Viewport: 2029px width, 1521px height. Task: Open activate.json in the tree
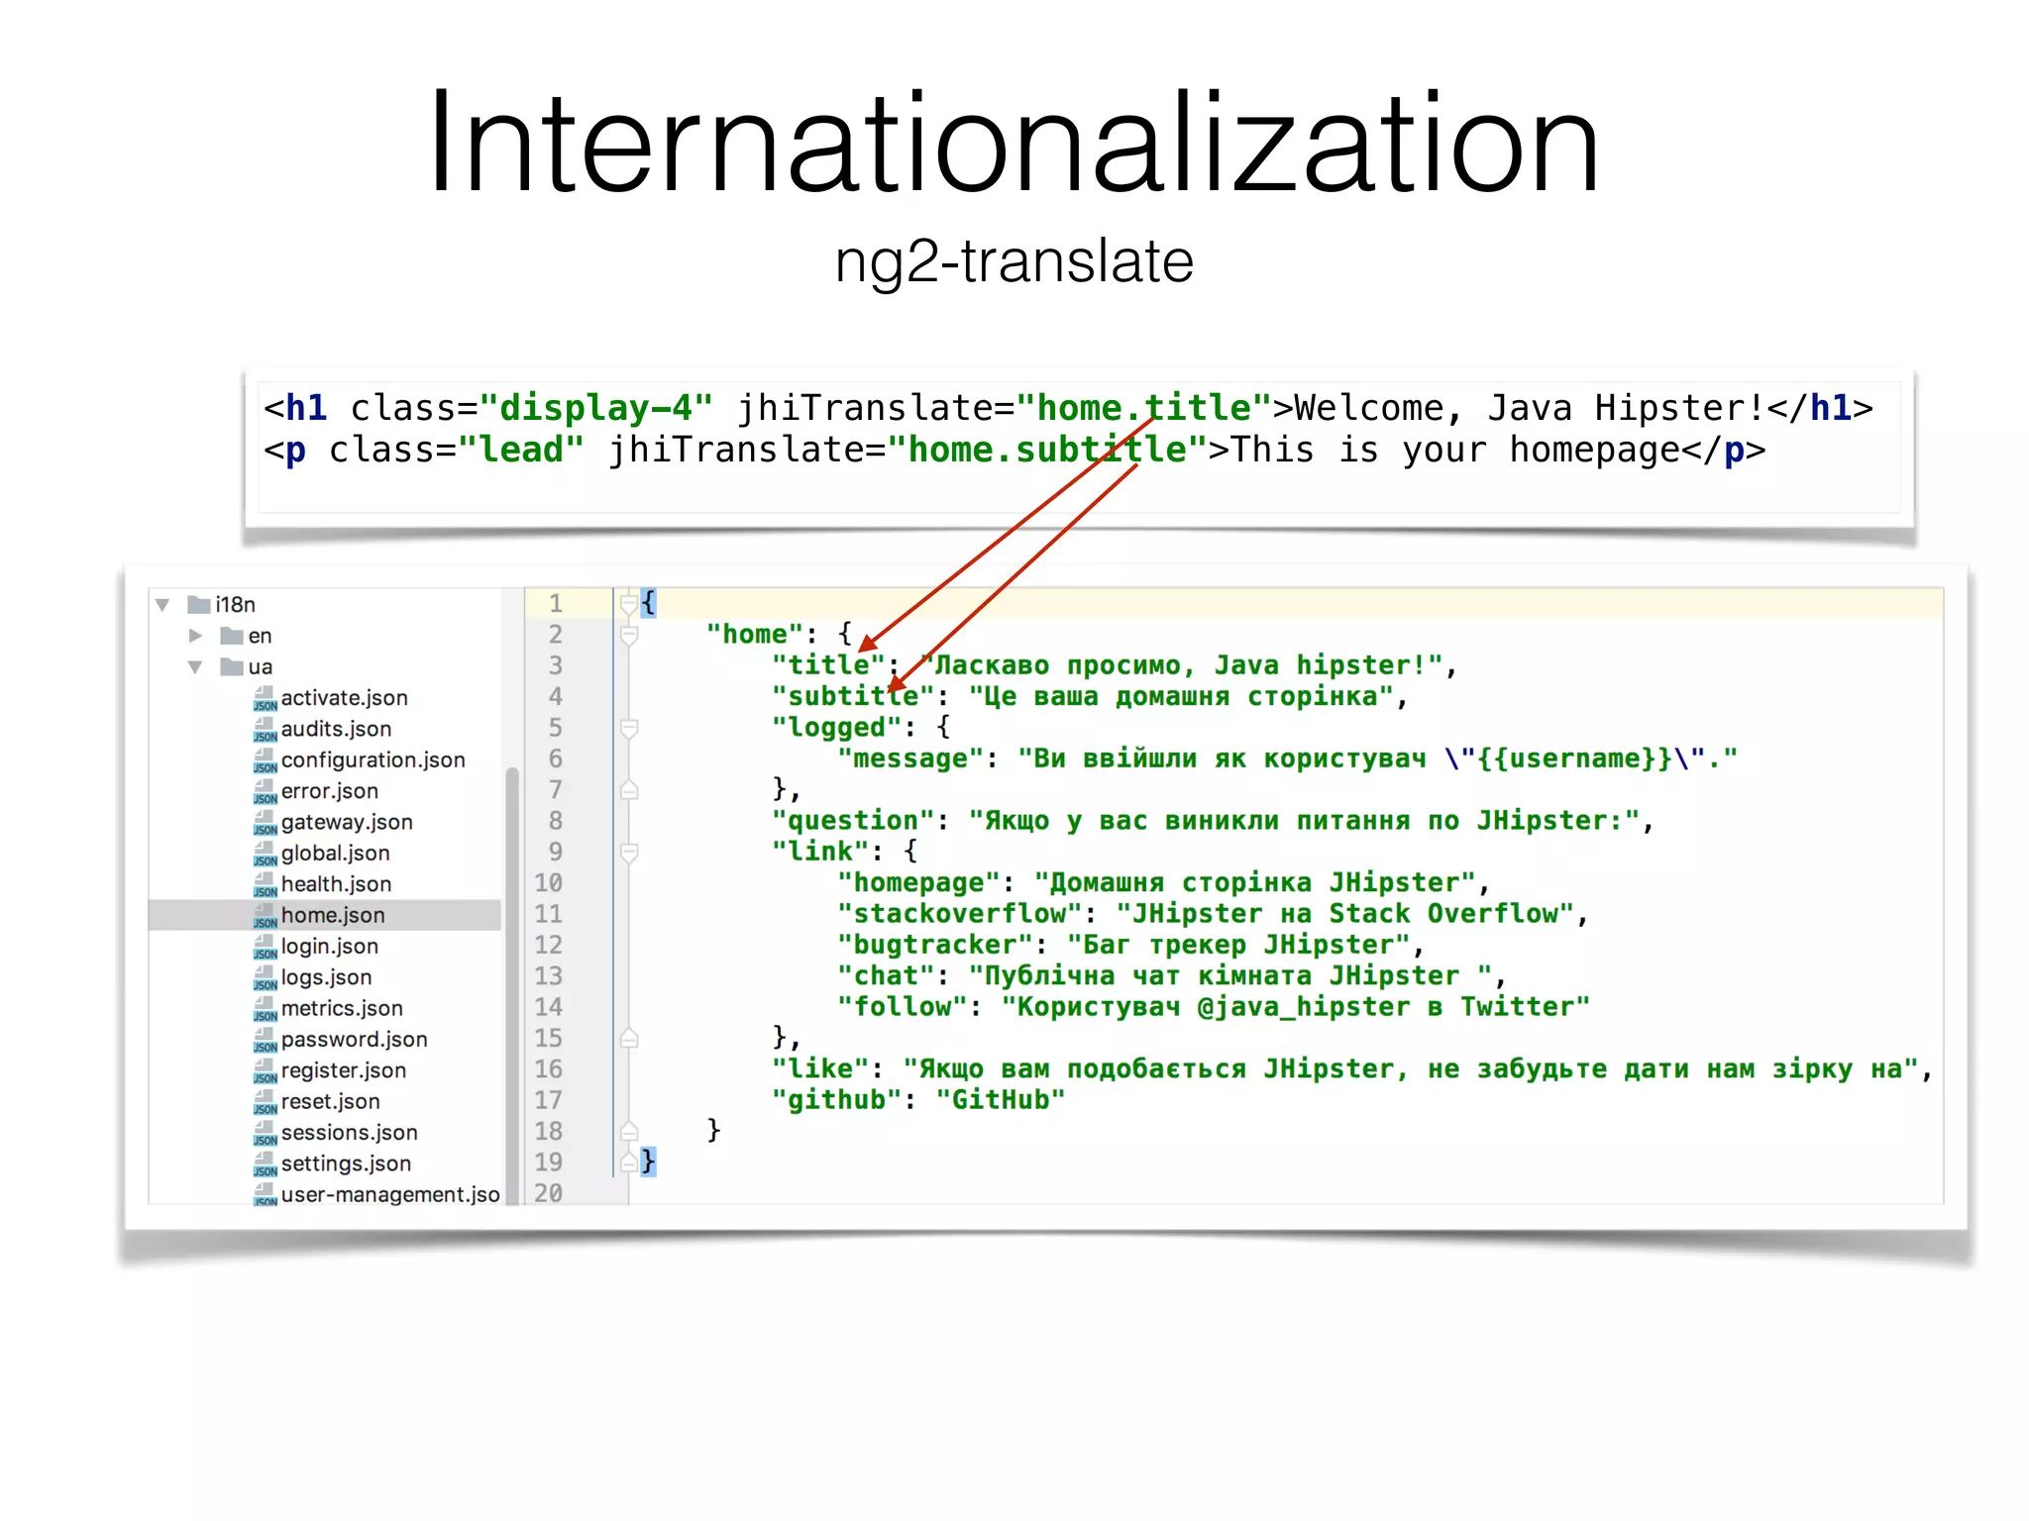344,698
